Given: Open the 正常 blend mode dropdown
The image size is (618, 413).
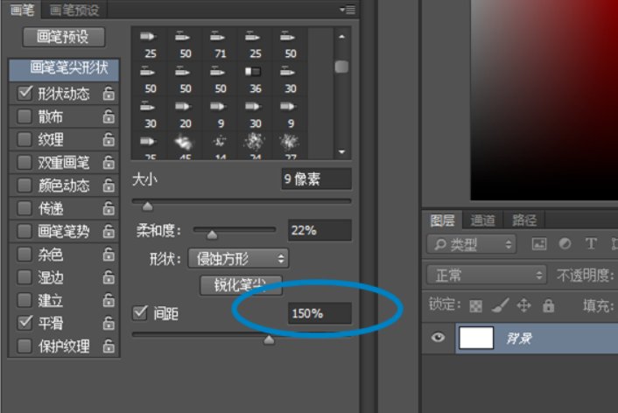Looking at the screenshot, I should [x=487, y=275].
